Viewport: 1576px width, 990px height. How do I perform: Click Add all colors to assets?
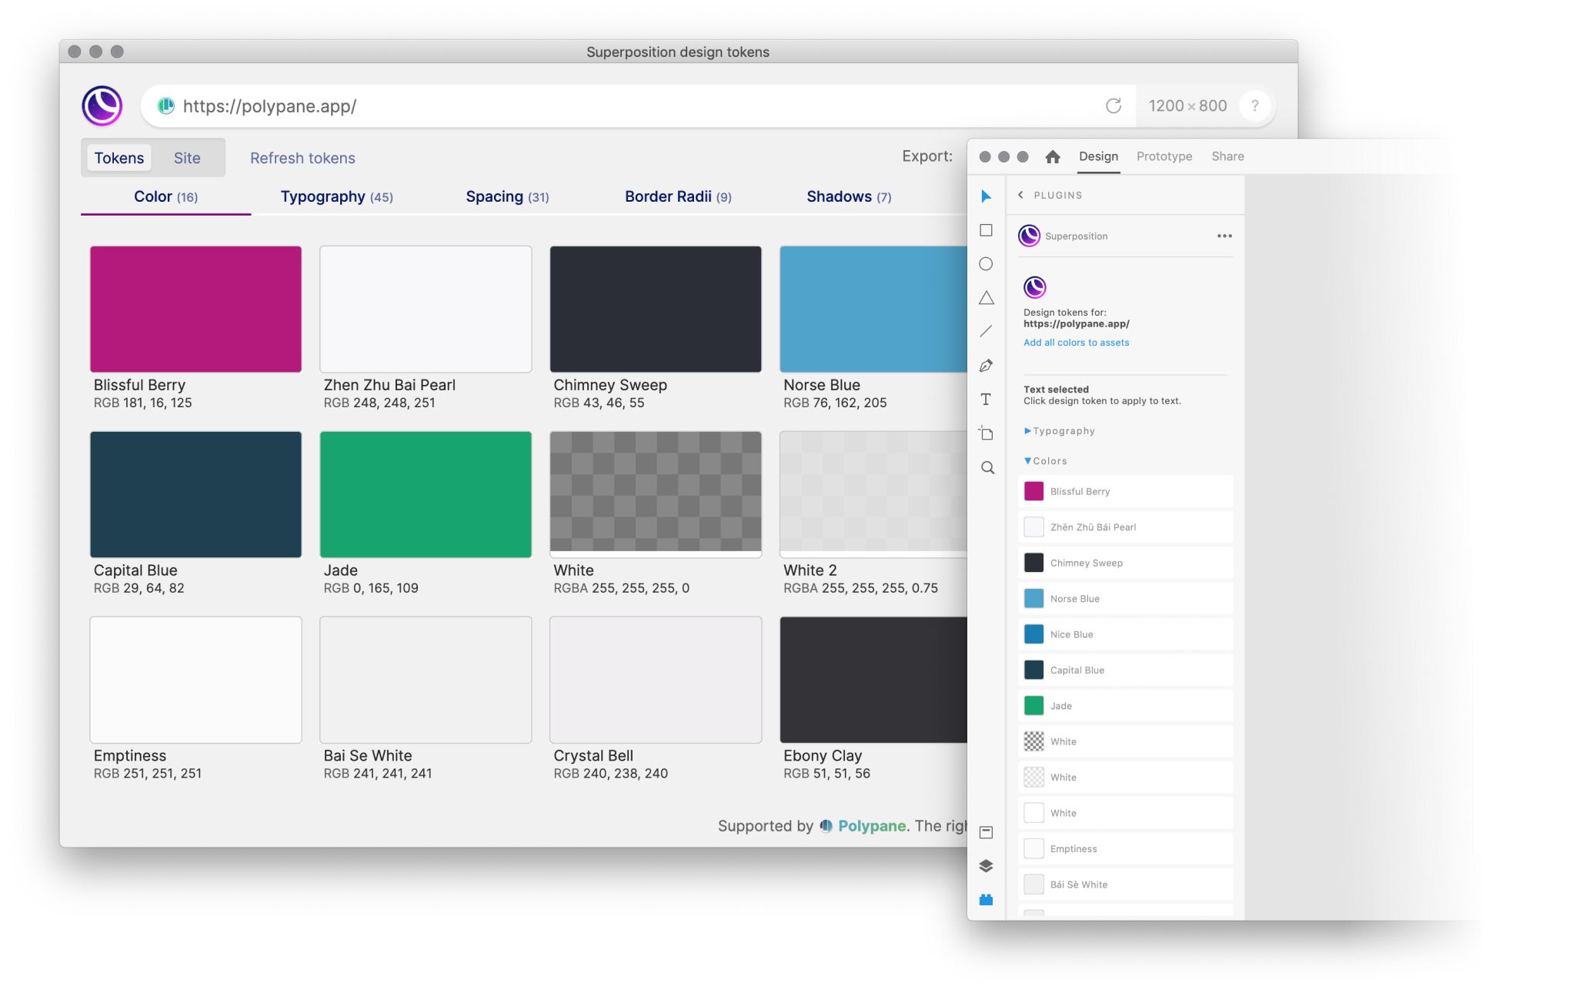point(1076,342)
